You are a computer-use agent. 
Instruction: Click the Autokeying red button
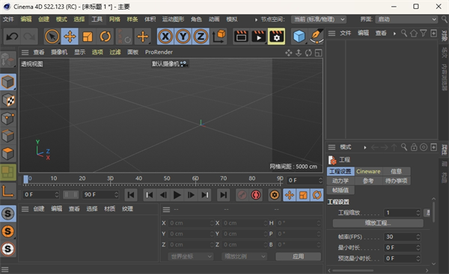tap(256, 195)
